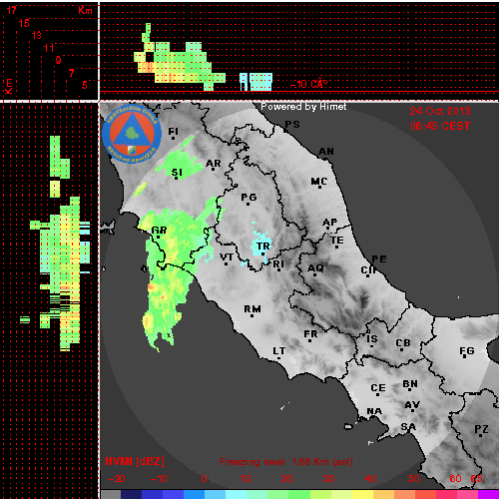The image size is (499, 499).
Task: Click the '-20' dBZ scale value
Action: [x=117, y=479]
